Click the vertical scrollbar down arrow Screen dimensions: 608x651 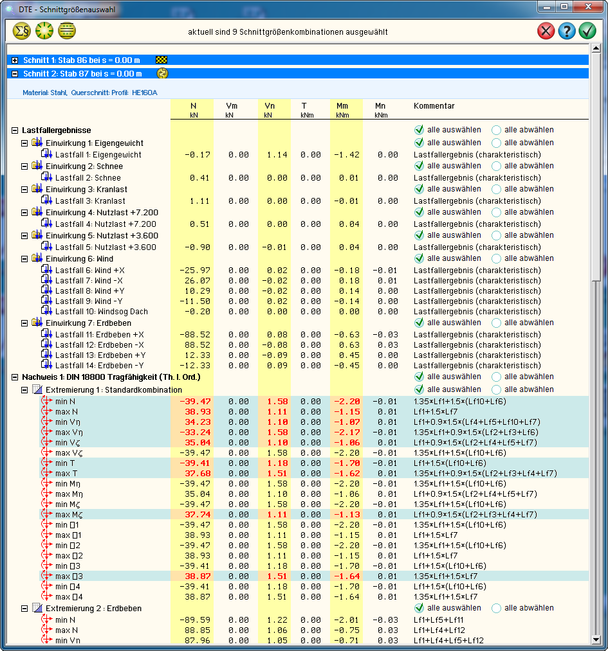596,640
